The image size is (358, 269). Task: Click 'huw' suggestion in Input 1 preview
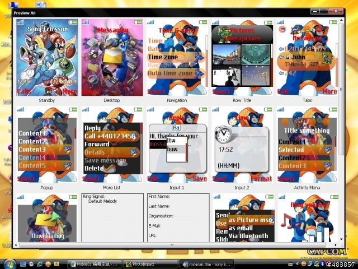[176, 149]
